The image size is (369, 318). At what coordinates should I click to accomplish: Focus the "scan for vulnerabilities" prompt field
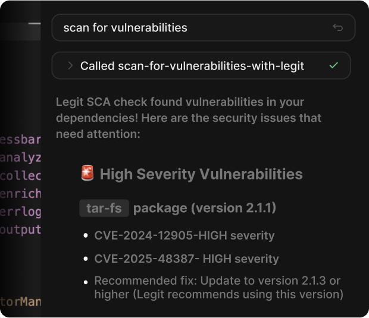(x=190, y=27)
